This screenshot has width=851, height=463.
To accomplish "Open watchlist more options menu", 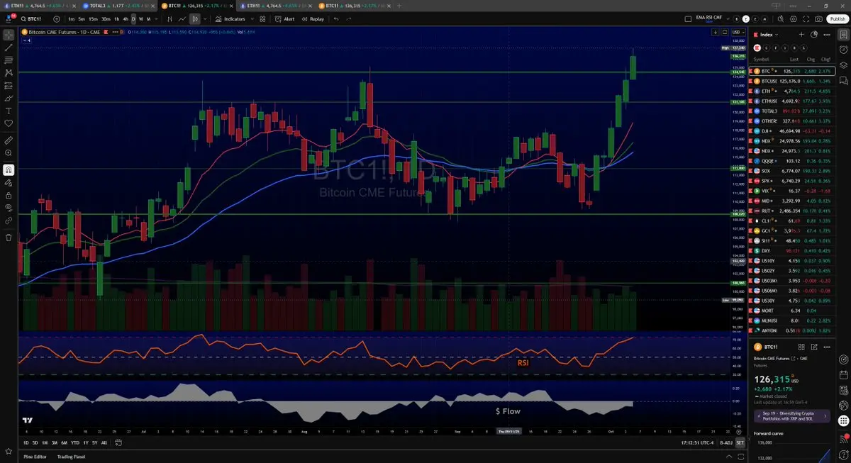I will pos(827,35).
